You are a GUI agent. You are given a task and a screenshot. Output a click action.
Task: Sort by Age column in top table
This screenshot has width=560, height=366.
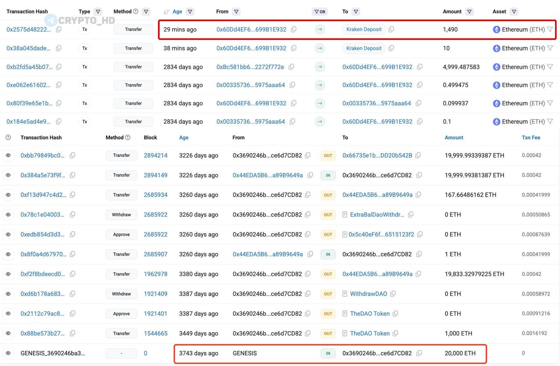[x=177, y=11]
